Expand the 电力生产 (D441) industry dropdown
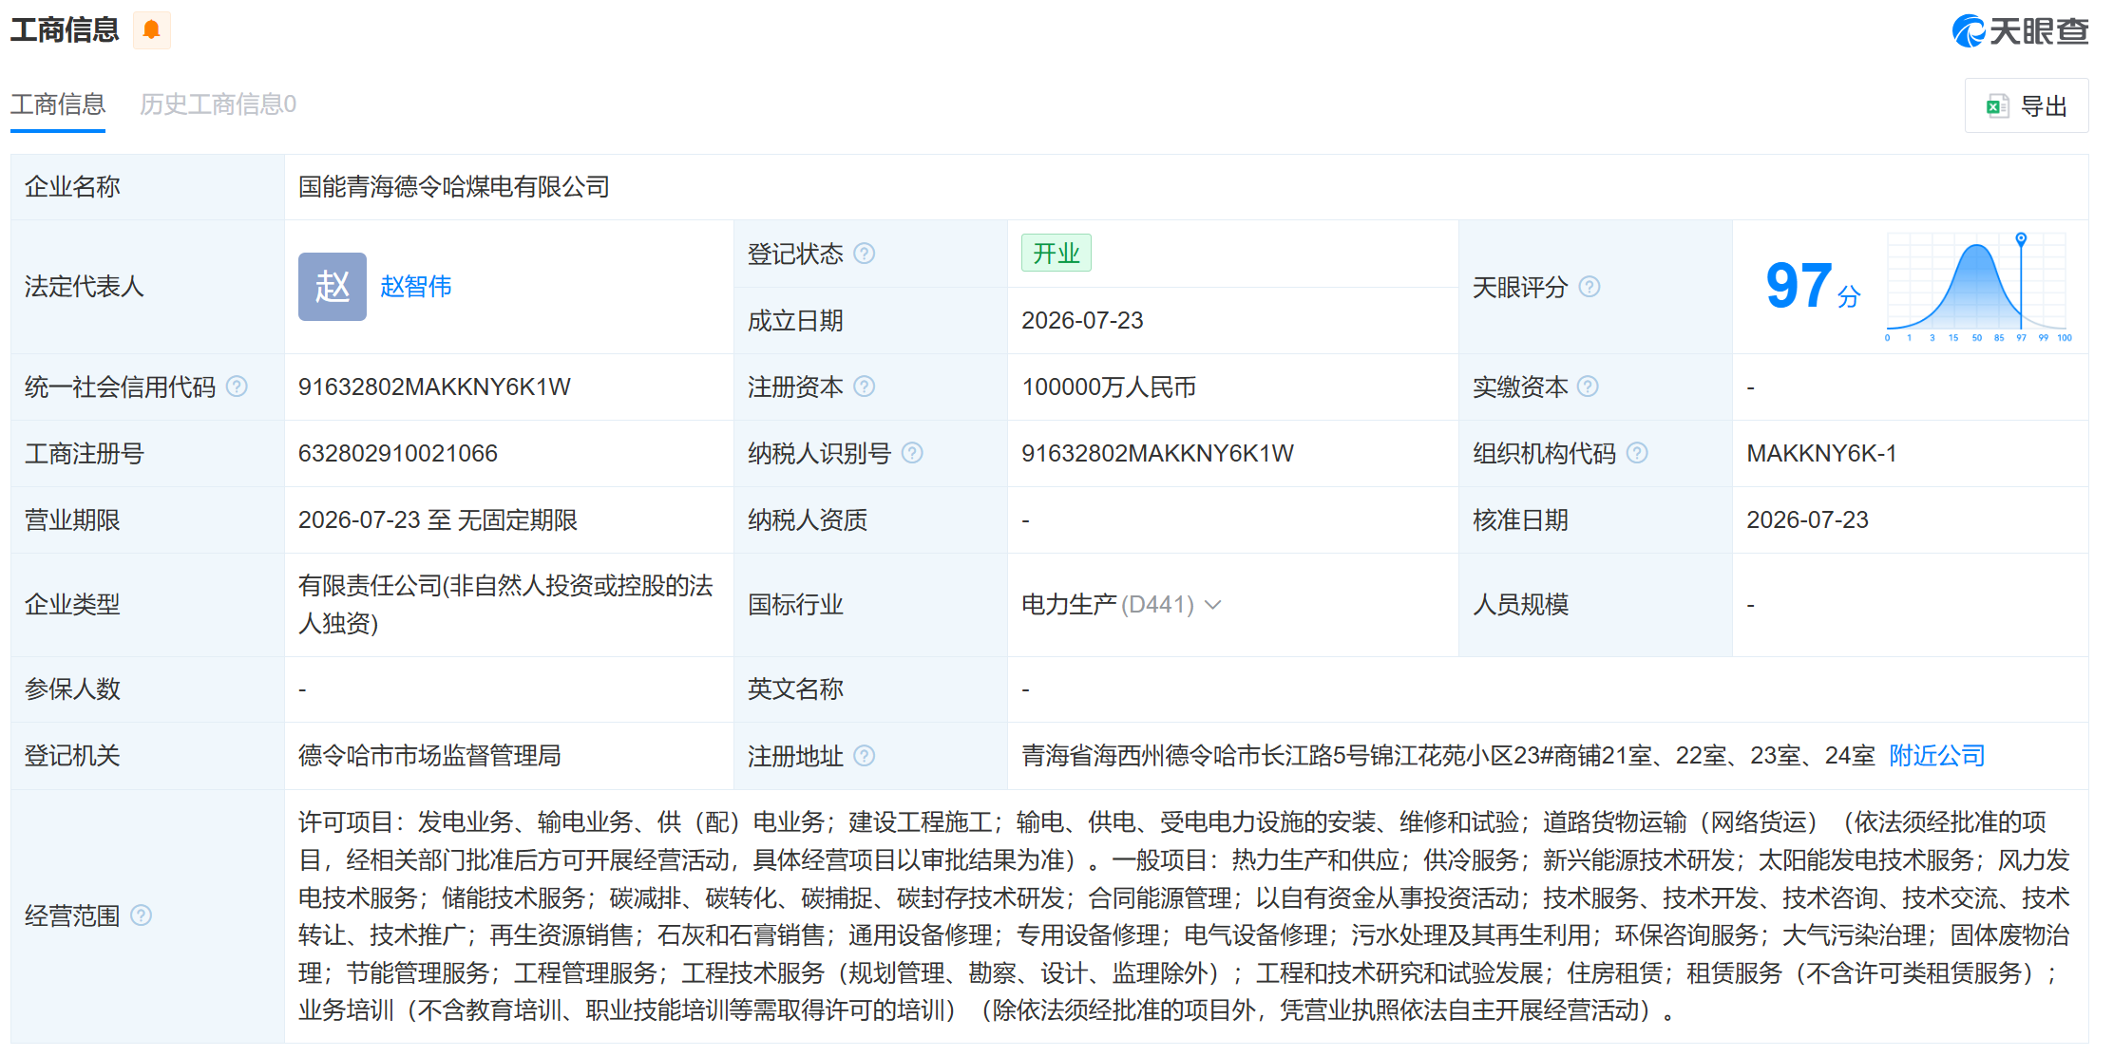This screenshot has width=2113, height=1056. [1213, 605]
